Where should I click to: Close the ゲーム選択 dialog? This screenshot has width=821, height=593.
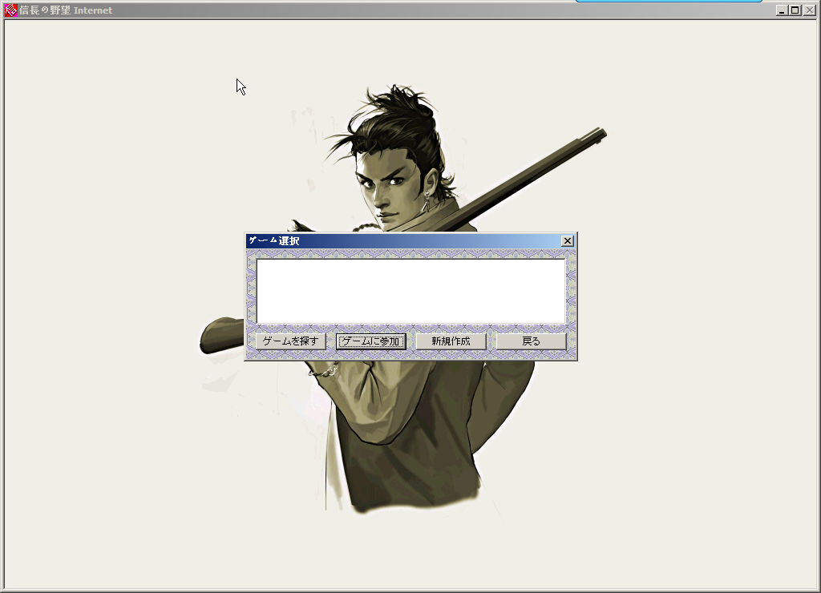point(568,241)
